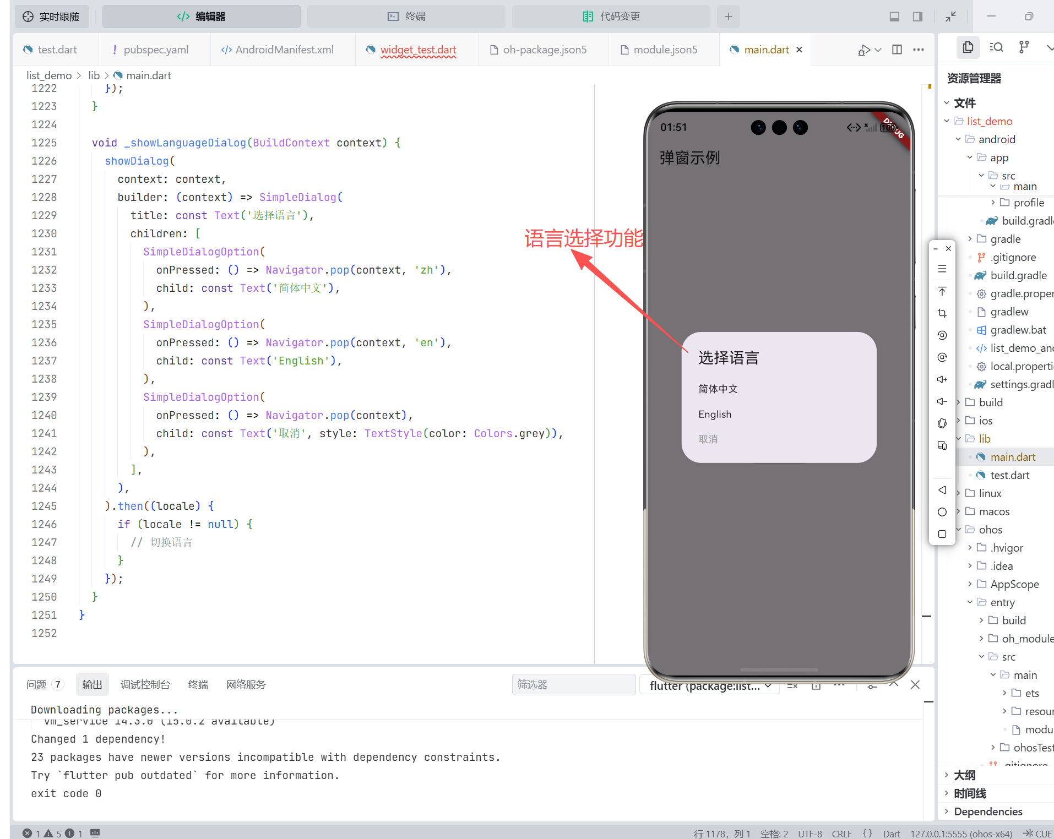Increase emulator volume
Screen dimensions: 1054x839
point(942,379)
